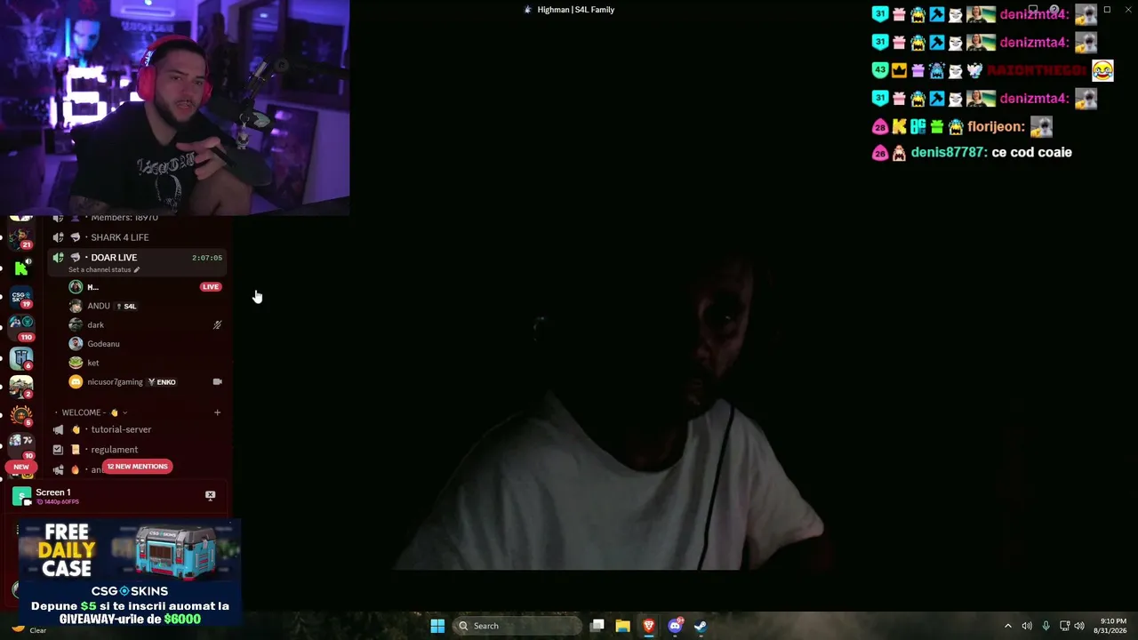Click the taskbar Search box
Viewport: 1138px width, 640px height.
pos(517,626)
